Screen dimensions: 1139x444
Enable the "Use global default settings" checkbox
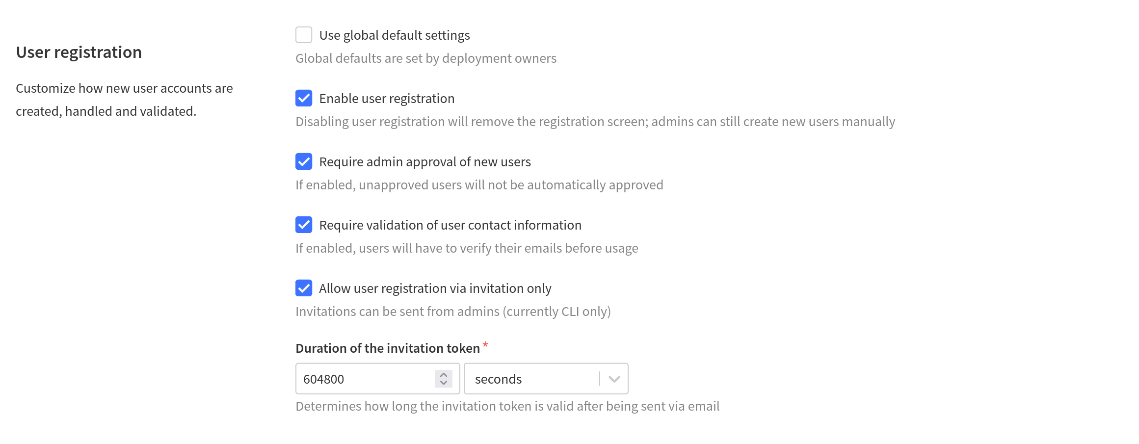point(304,35)
